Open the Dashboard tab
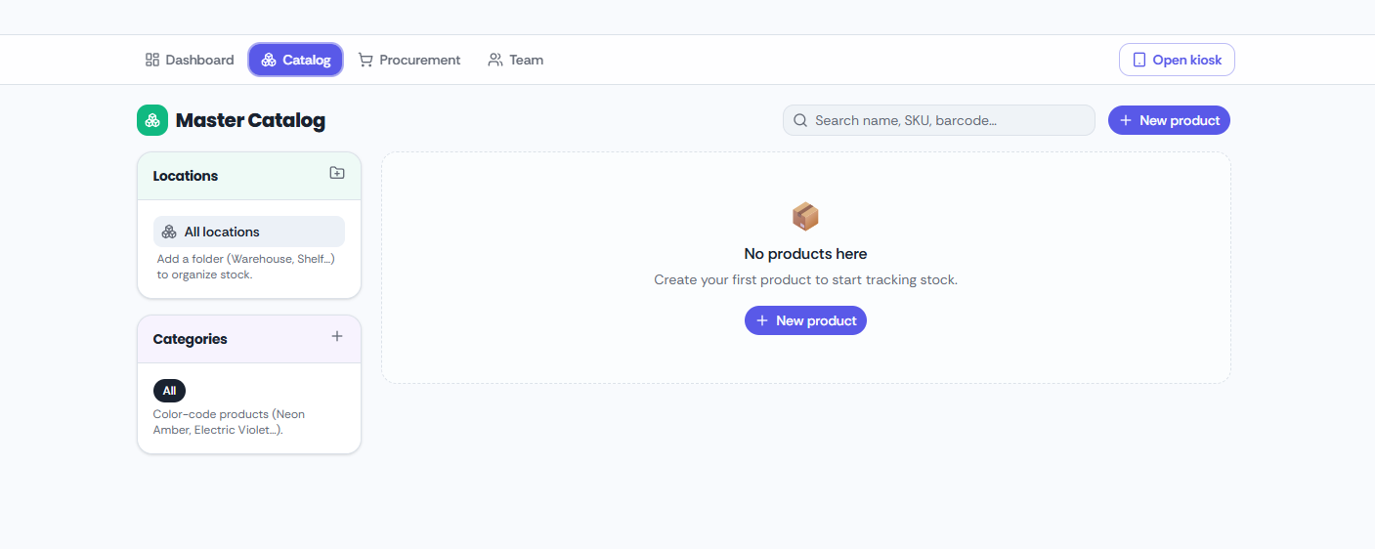1375x549 pixels. click(x=190, y=60)
